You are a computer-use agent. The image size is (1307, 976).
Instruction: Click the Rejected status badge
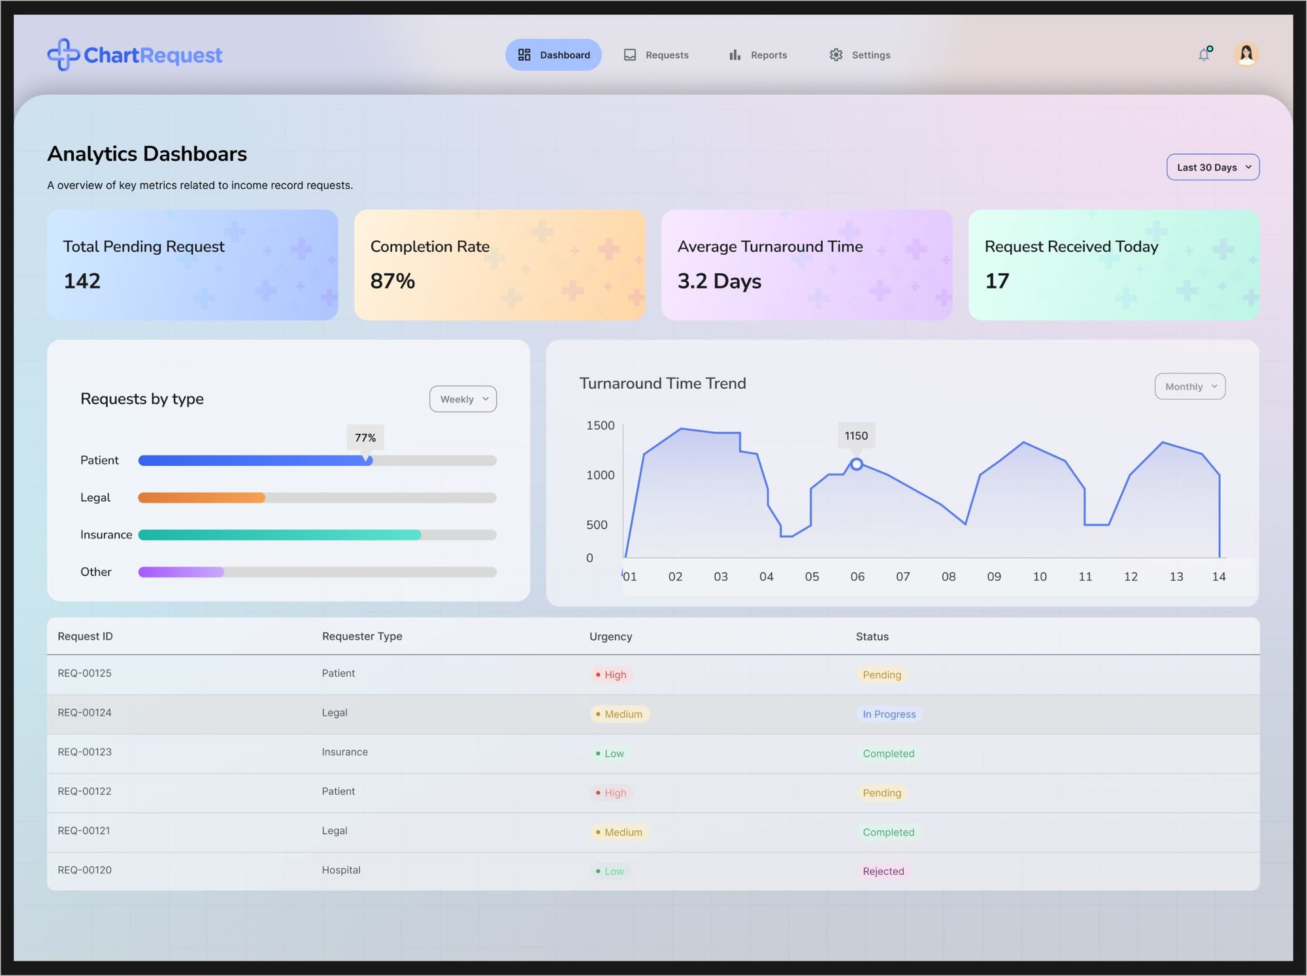coord(884,871)
